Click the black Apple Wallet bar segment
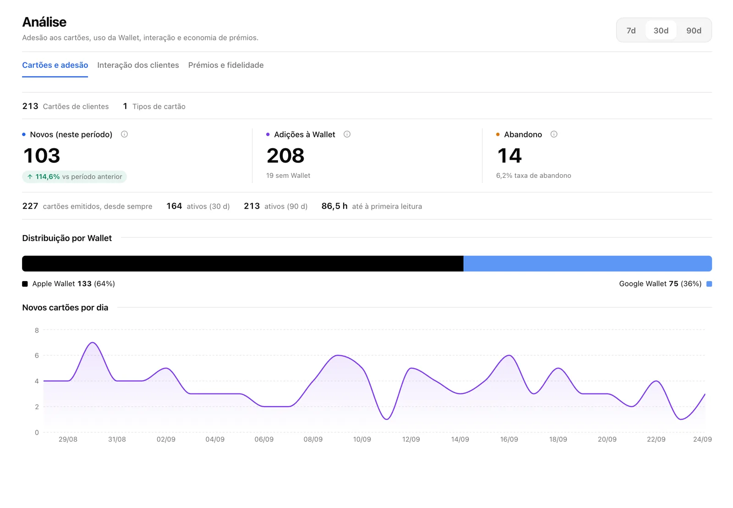 click(x=243, y=264)
